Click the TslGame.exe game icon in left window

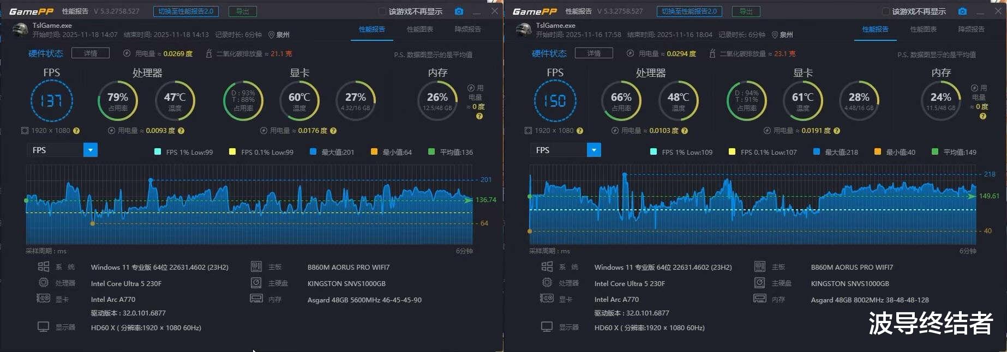(20, 30)
